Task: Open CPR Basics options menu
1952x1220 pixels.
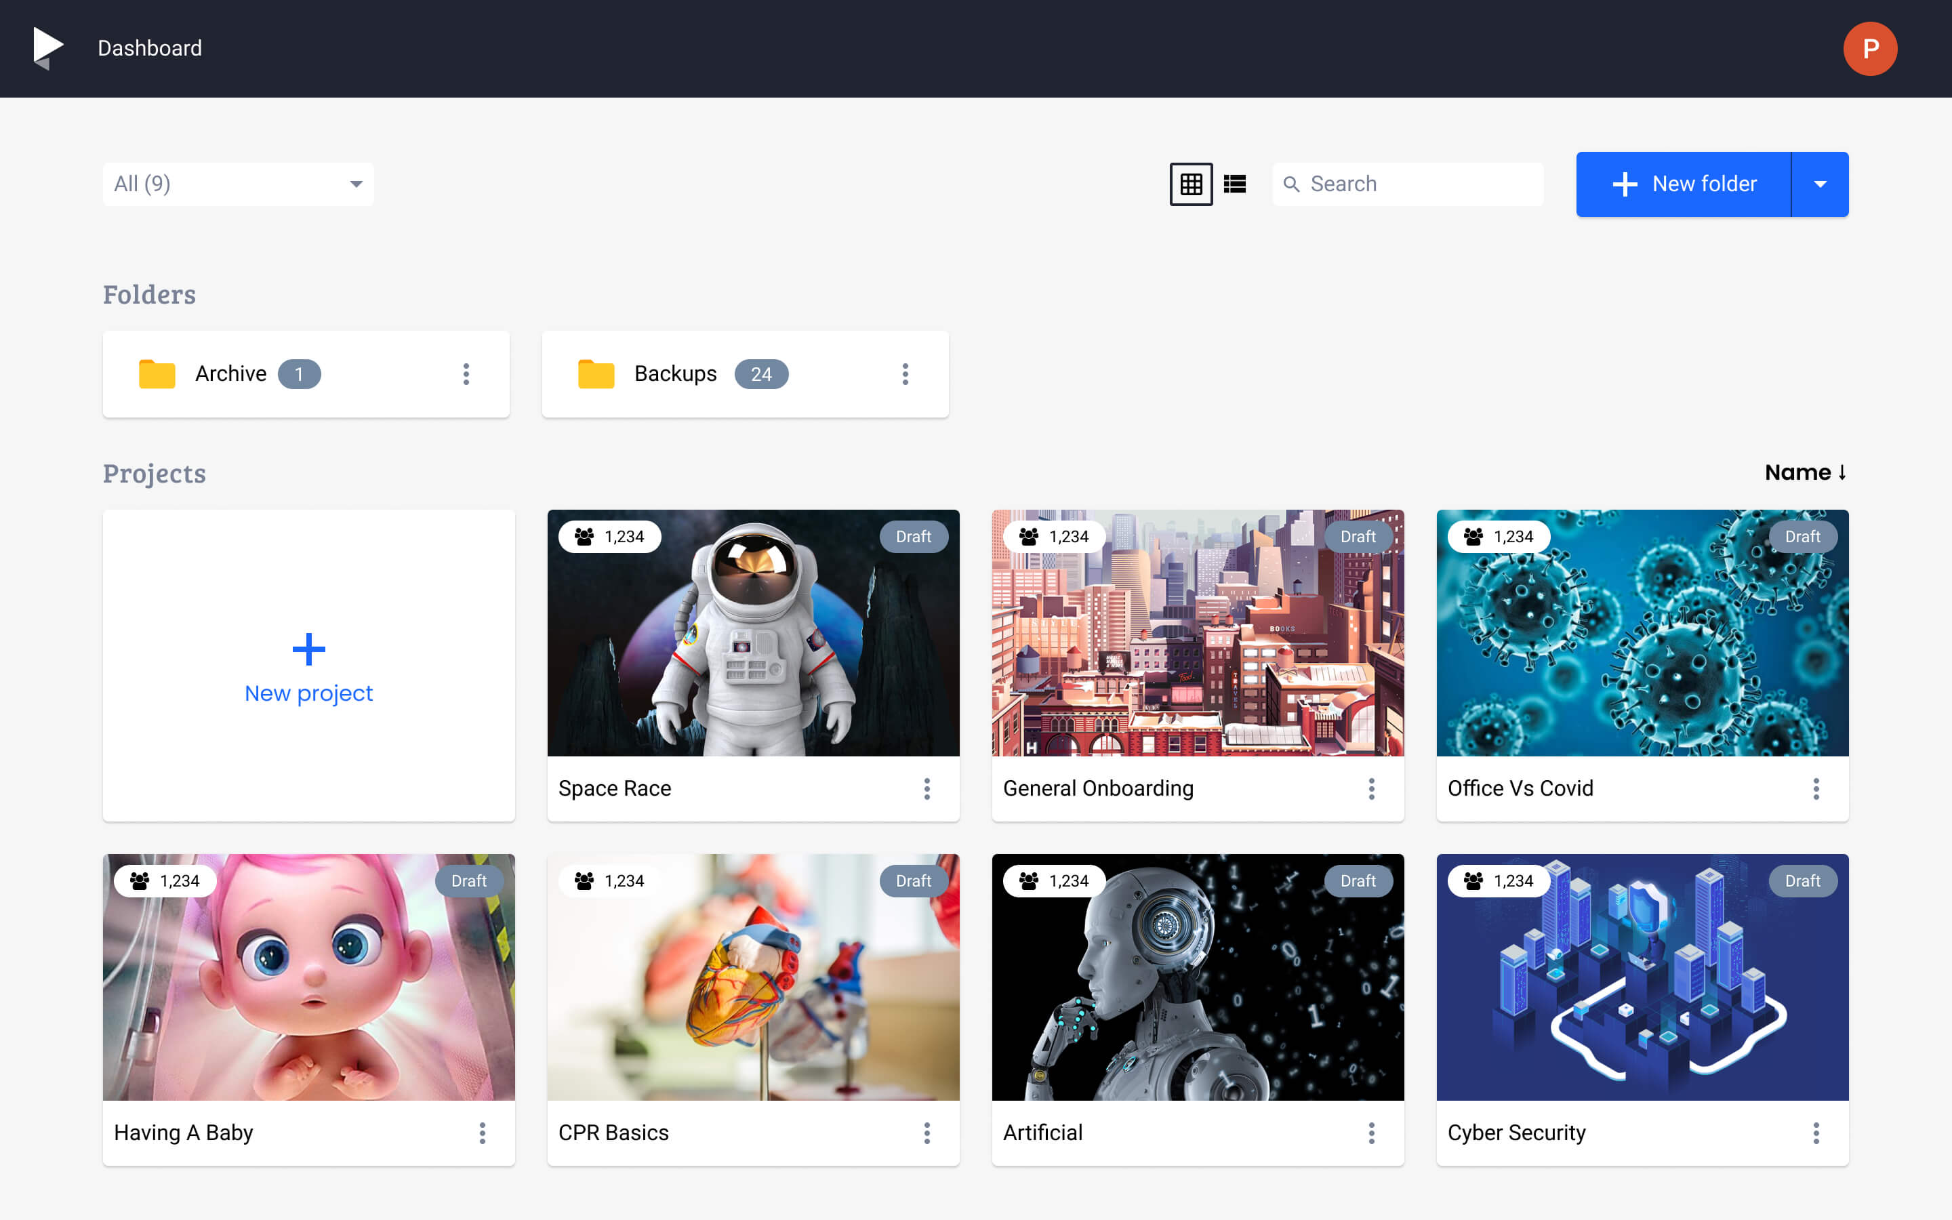Action: pyautogui.click(x=927, y=1133)
